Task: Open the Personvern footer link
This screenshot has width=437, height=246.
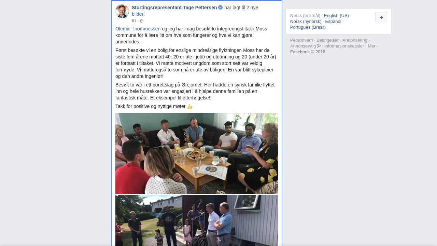Action: click(301, 40)
